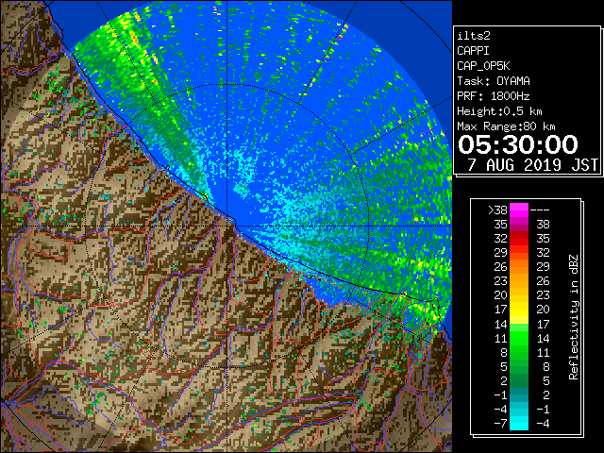Click the Reflectivity in dBZ label
Screen dimensions: 604x453
574,317
